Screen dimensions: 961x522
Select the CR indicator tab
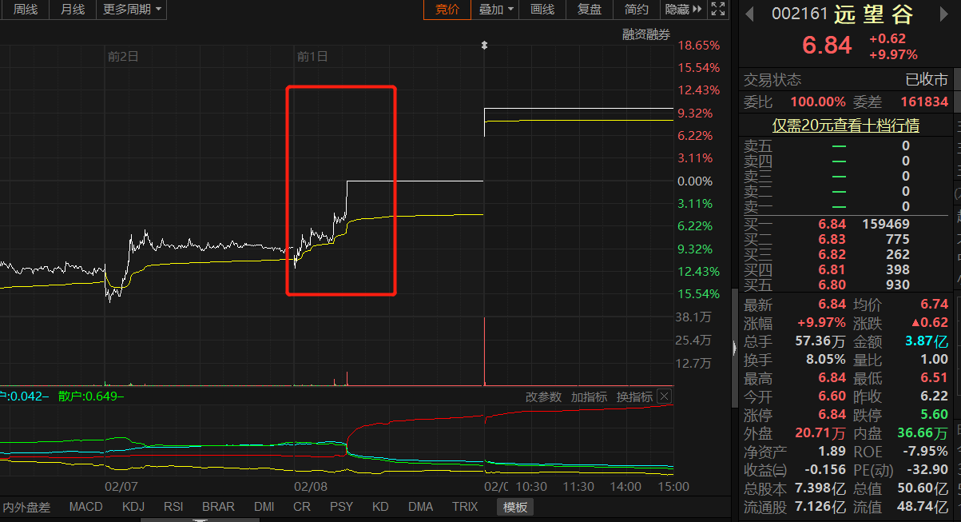coord(302,507)
